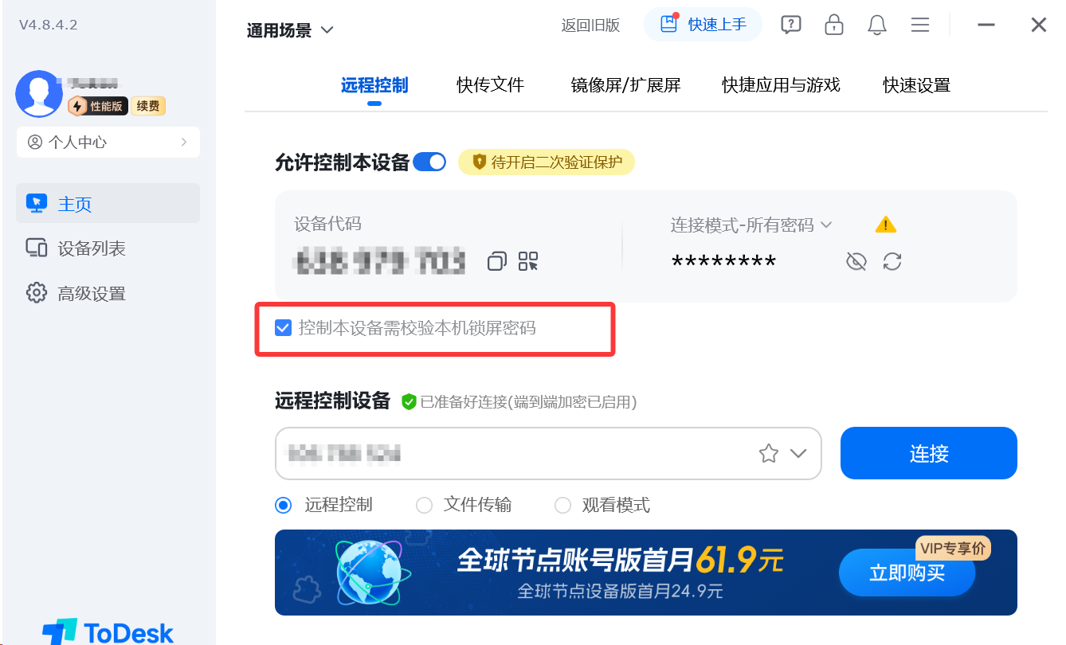Image resolution: width=1066 pixels, height=645 pixels.
Task: Open the 镜像屏/扩展屏 tab
Action: [626, 85]
